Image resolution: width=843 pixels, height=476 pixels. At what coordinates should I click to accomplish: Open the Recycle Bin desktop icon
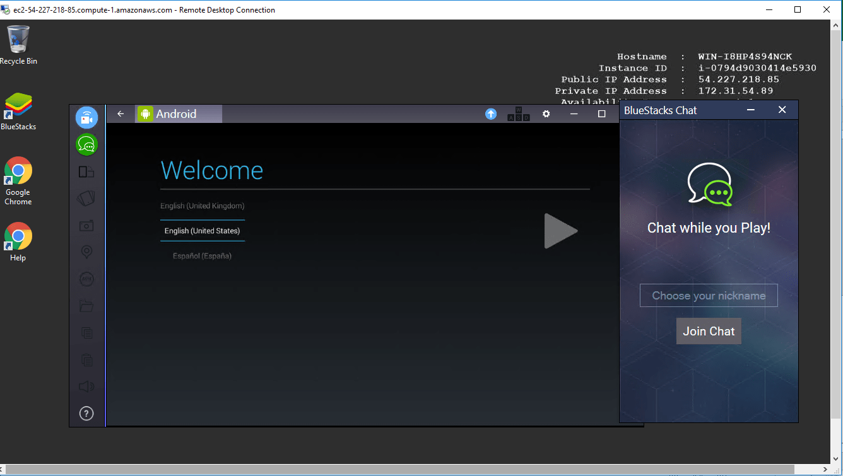point(18,45)
